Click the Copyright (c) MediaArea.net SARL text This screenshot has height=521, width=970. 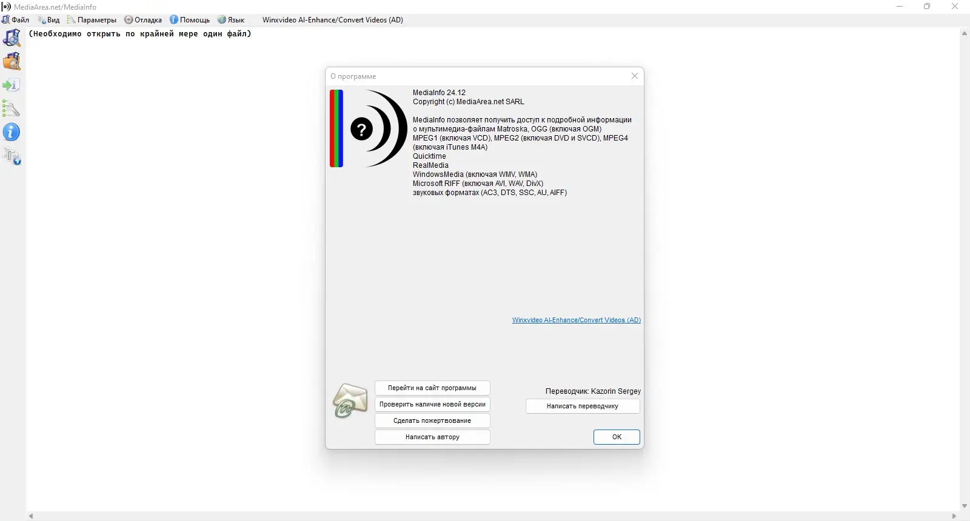(469, 102)
